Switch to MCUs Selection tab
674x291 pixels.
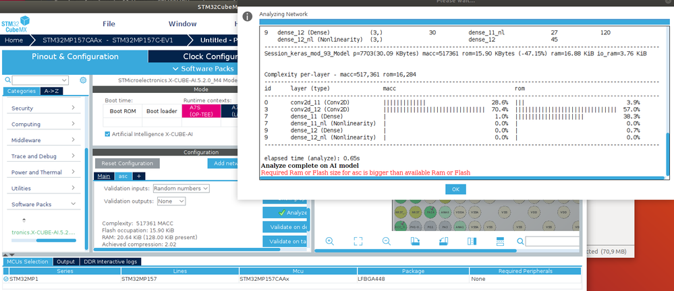point(28,262)
